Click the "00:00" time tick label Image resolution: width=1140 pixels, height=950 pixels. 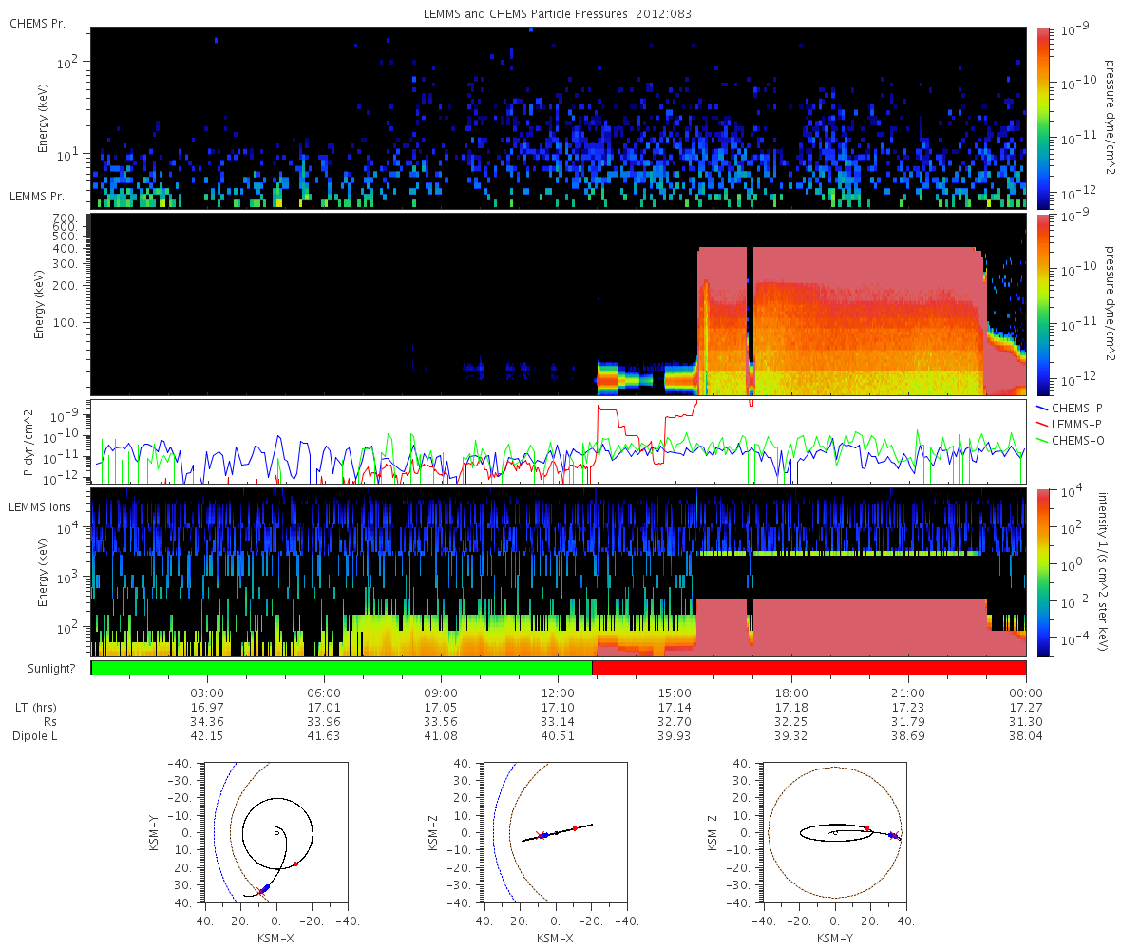tap(1026, 693)
